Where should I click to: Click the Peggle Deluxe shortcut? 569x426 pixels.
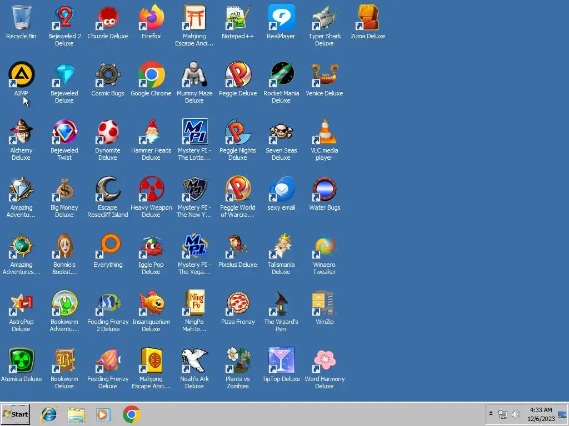[238, 75]
